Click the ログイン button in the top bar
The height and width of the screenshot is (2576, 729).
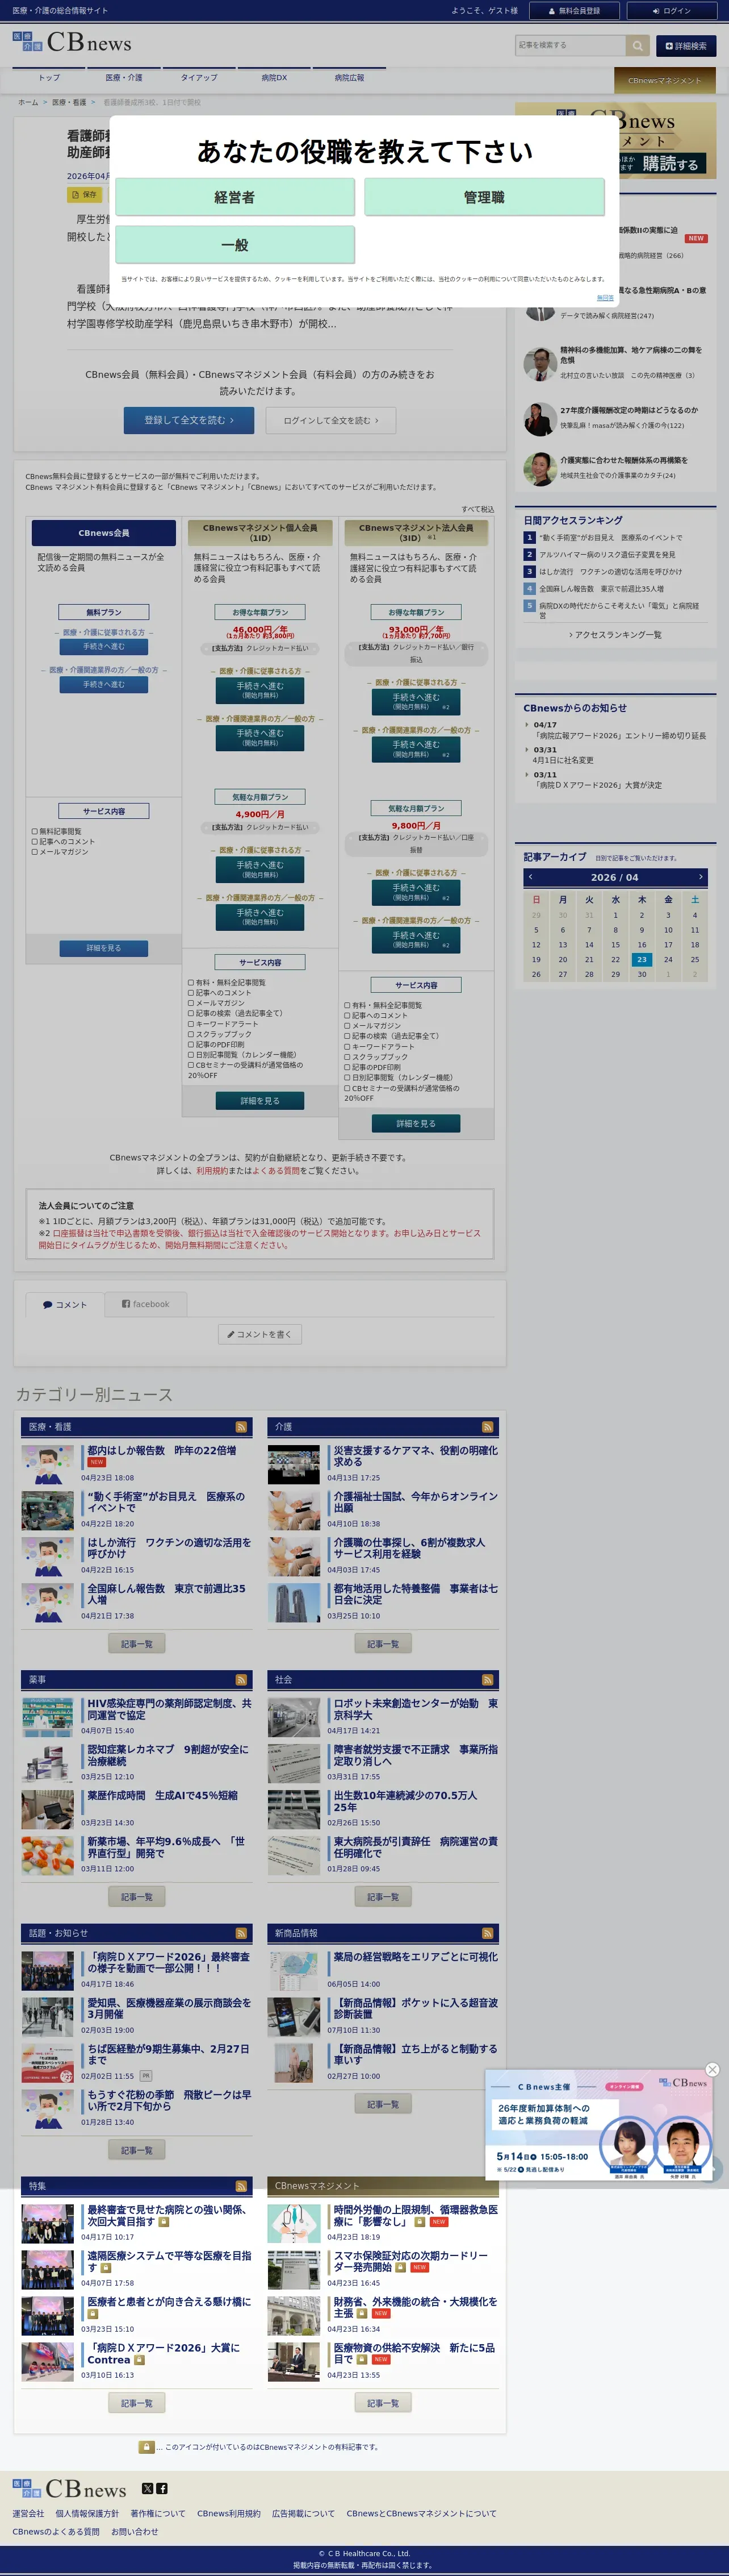(672, 11)
